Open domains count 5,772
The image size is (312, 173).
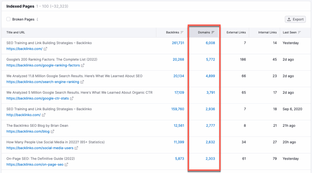pos(210,60)
